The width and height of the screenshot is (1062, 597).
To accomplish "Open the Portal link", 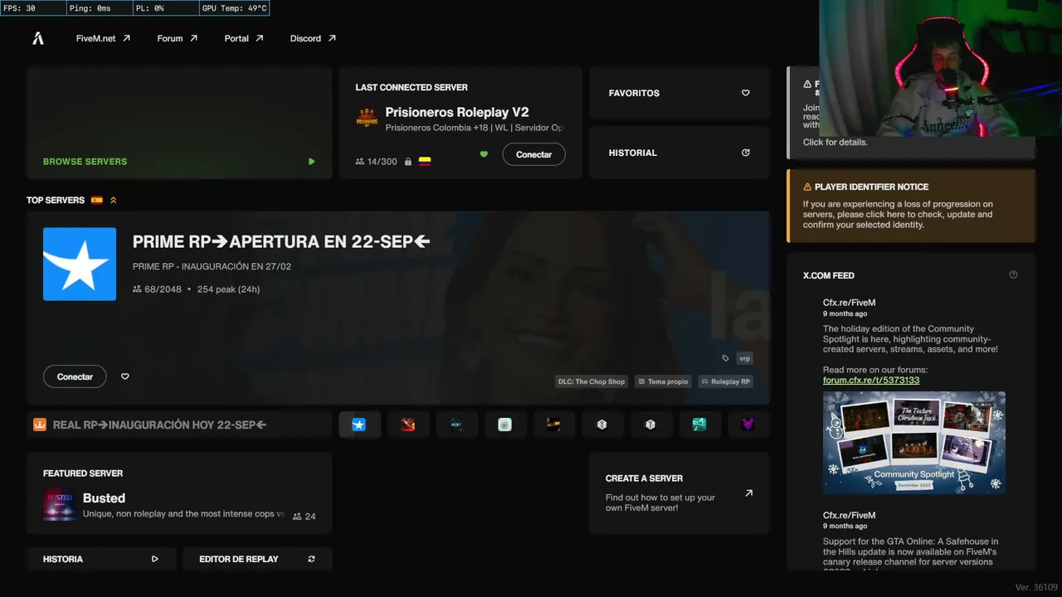I will (244, 38).
